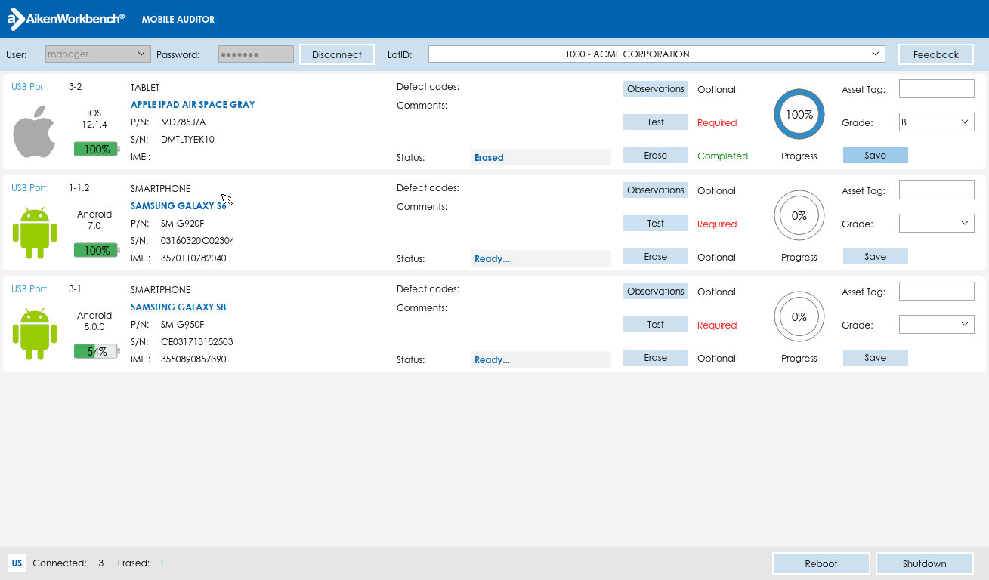Click Erase for Galaxy S6
The width and height of the screenshot is (989, 580).
656,257
